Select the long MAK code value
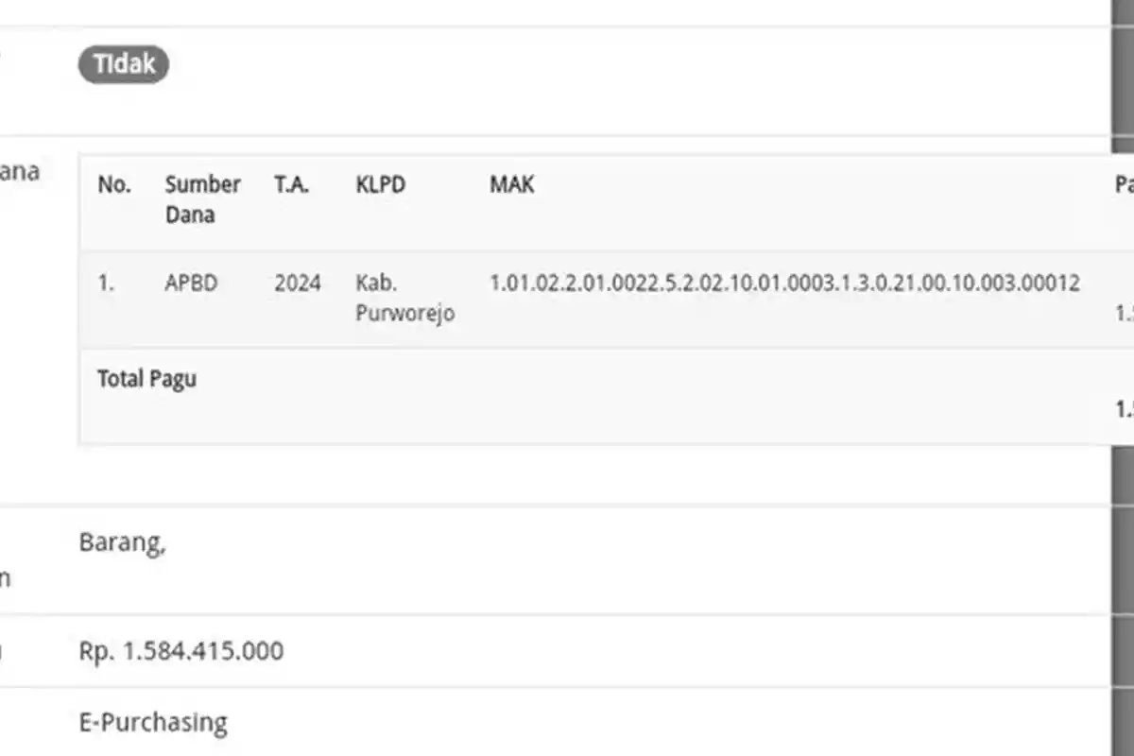Screen dimensions: 1134x756 784,283
